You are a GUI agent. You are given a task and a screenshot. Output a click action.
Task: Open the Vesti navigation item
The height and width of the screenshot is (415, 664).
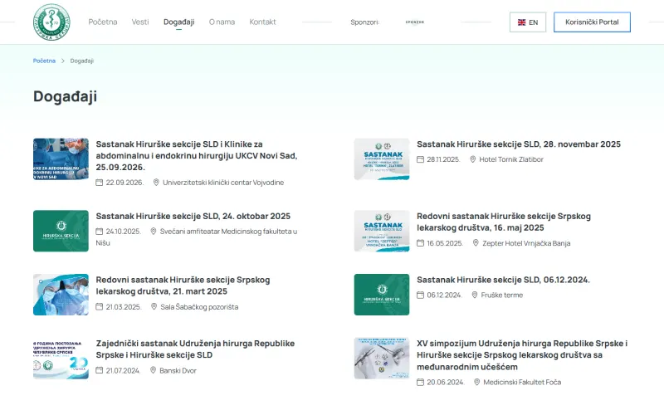point(140,22)
